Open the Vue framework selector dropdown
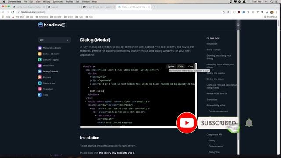The height and width of the screenshot is (158, 281). tap(54, 40)
